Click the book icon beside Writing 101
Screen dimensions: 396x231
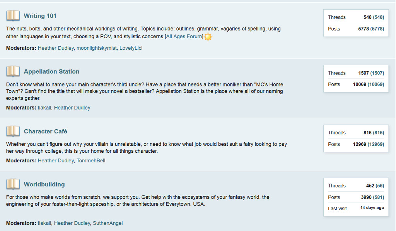[13, 16]
